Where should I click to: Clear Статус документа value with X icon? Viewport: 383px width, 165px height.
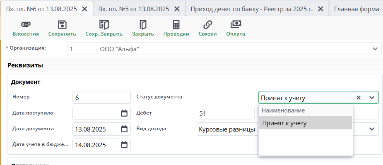coord(359,98)
